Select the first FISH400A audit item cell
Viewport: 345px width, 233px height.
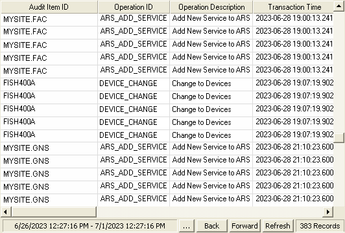click(x=49, y=84)
